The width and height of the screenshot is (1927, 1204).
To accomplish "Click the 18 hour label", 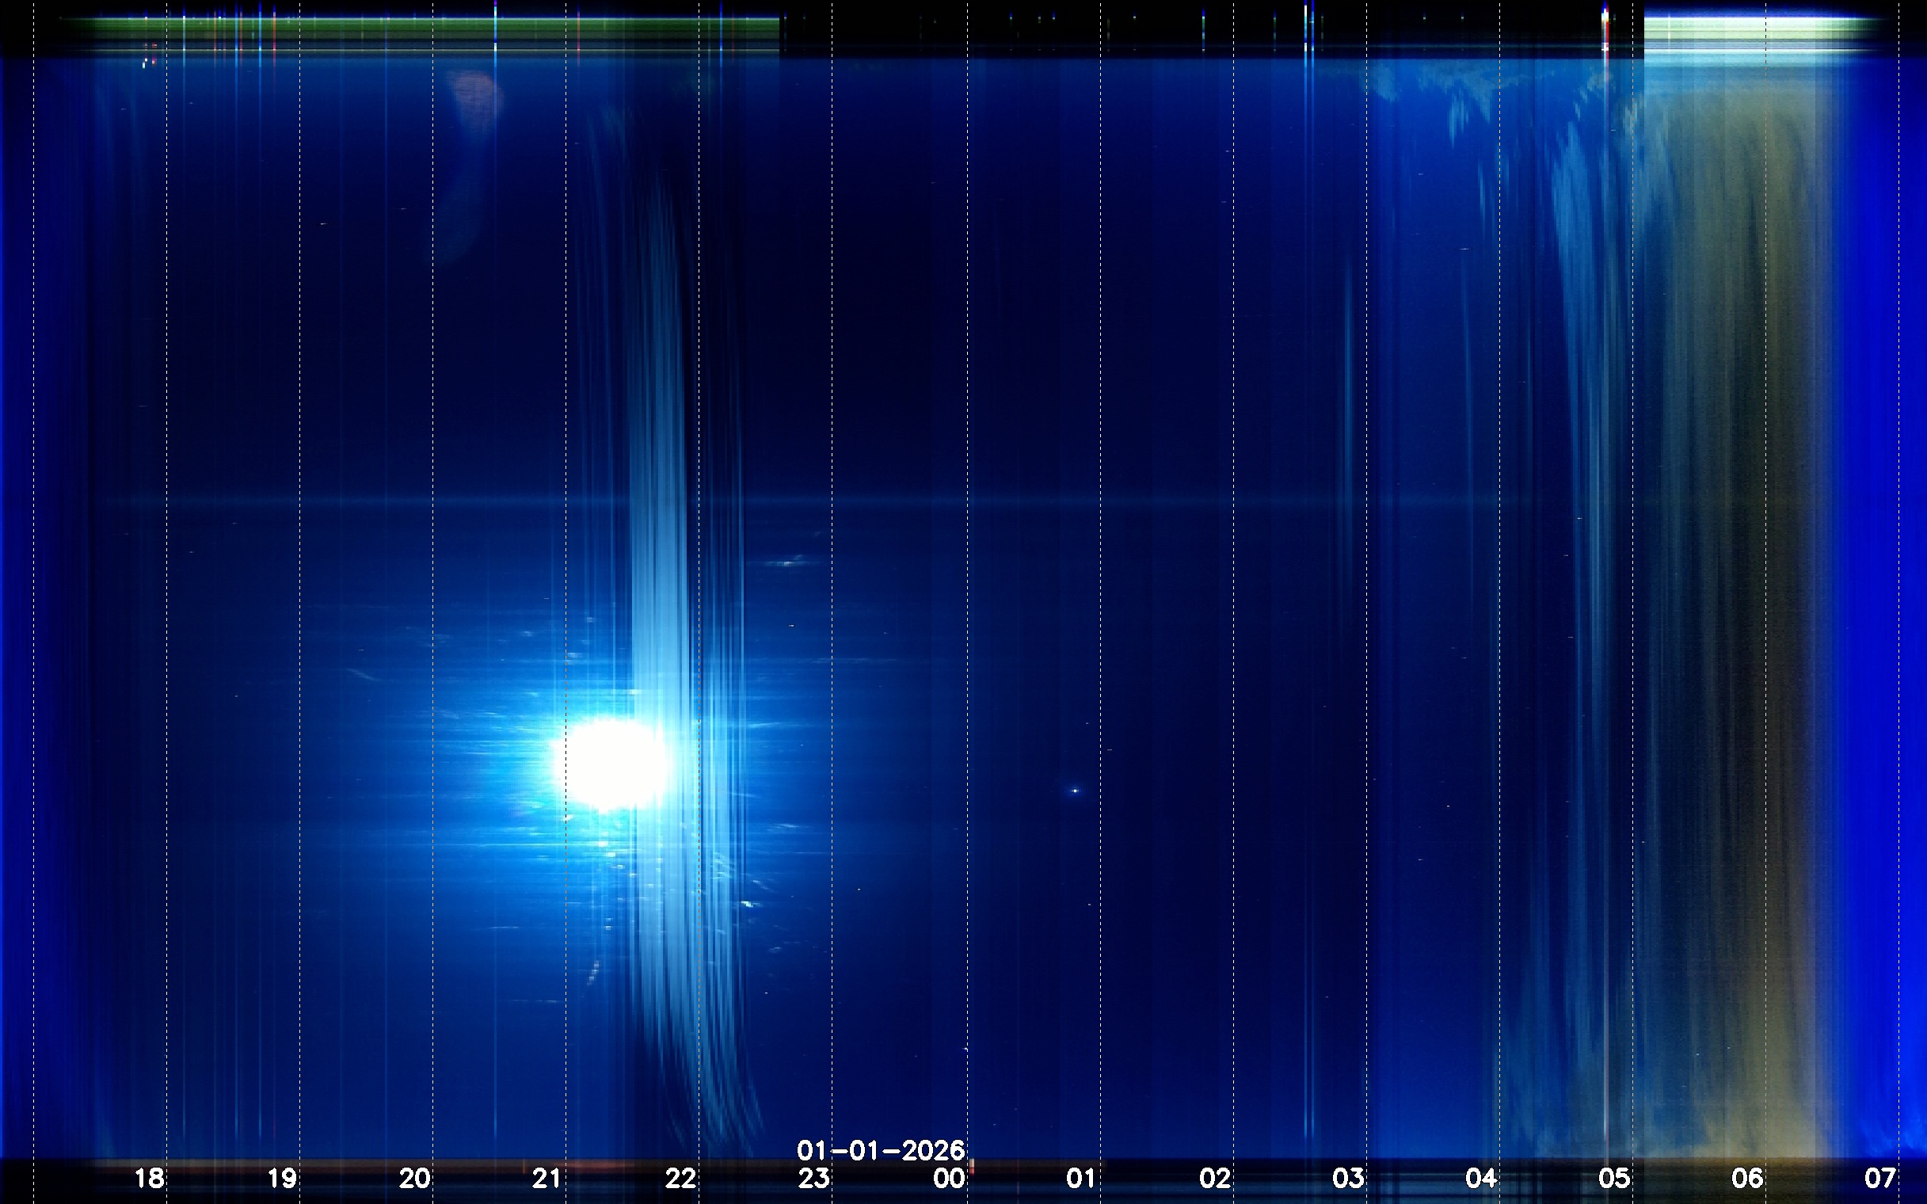I will (149, 1178).
